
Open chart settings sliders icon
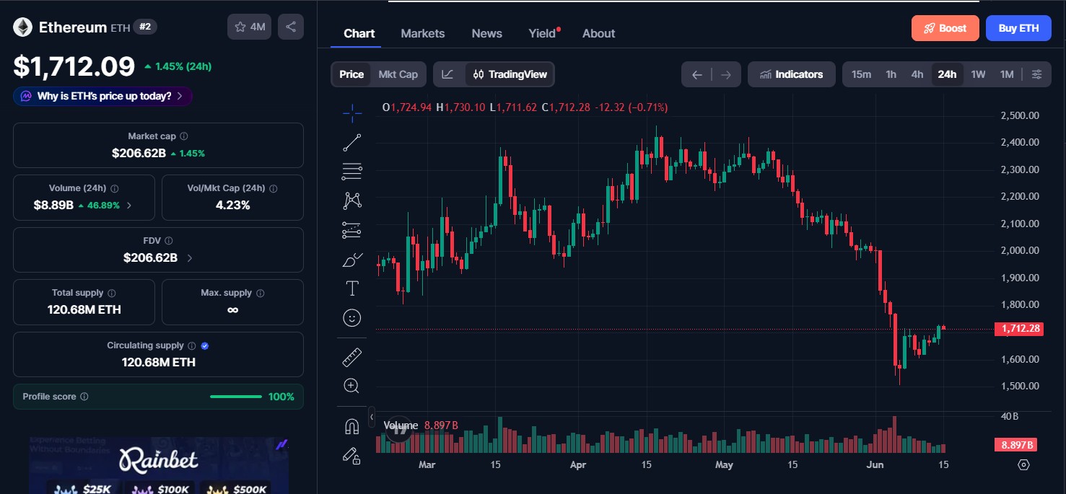[x=1037, y=74]
